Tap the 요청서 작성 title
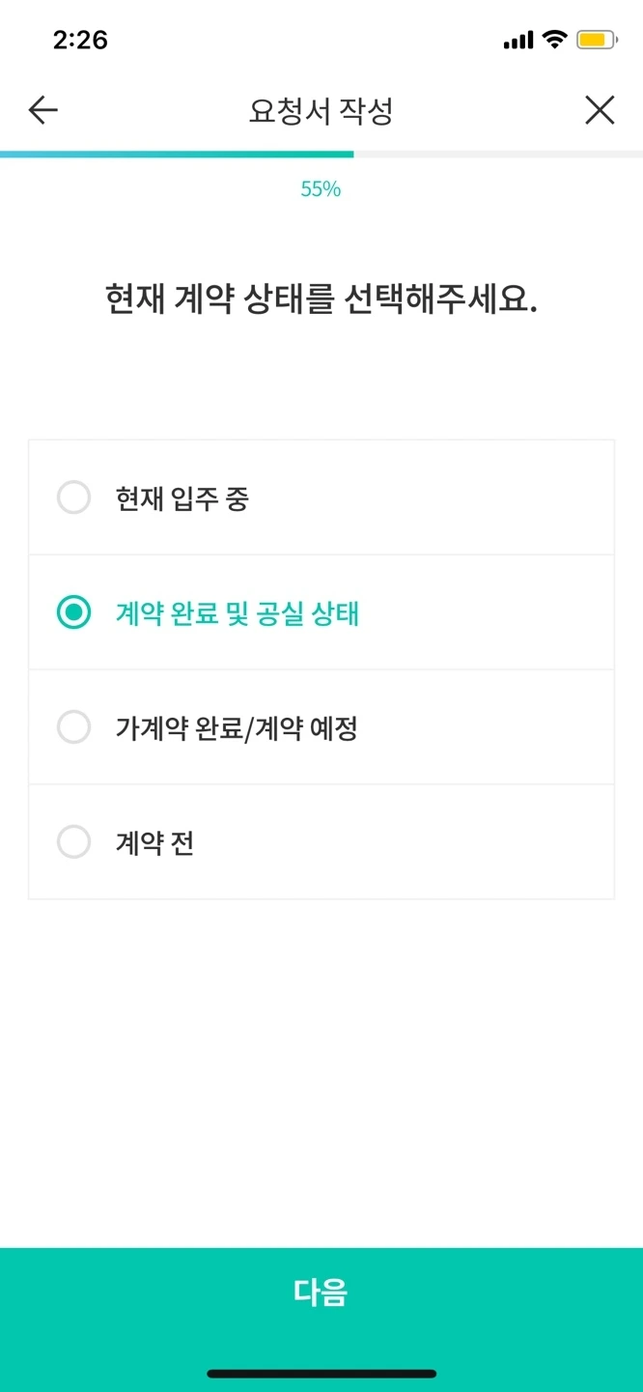Viewport: 643px width, 1392px height. coord(321,109)
